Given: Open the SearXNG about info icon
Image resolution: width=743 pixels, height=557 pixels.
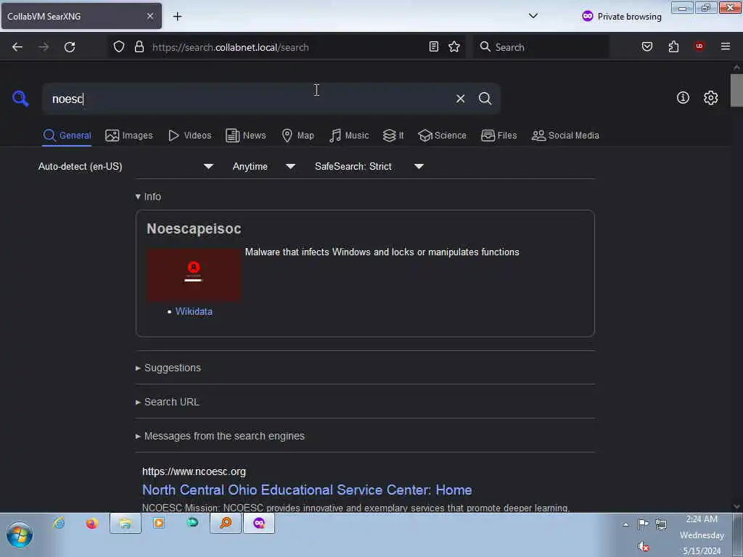Looking at the screenshot, I should point(683,98).
